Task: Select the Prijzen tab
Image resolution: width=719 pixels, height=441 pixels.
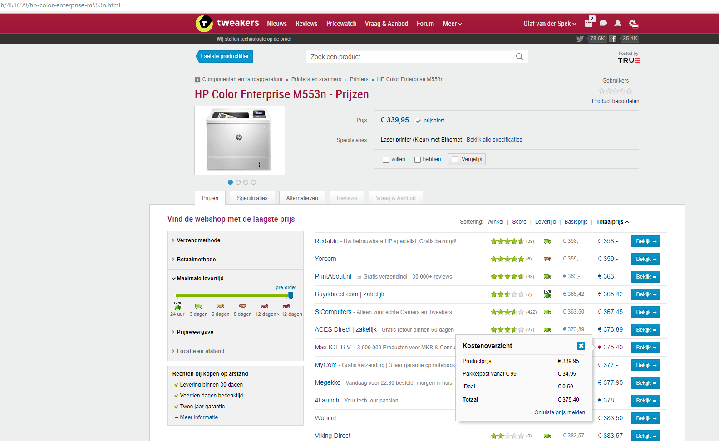Action: coord(210,198)
